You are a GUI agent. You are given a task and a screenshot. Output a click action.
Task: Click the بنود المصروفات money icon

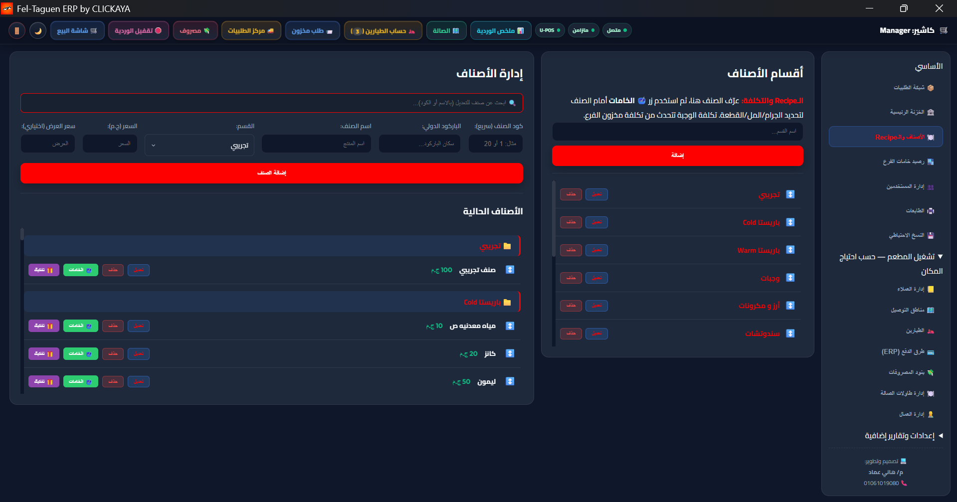click(931, 372)
